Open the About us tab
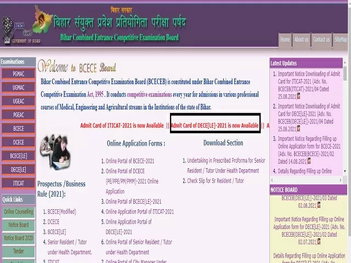The image size is (351, 263). click(301, 39)
